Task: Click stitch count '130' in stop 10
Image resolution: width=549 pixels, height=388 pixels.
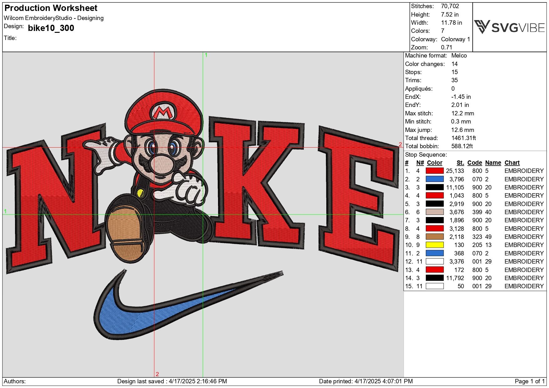Action: (x=459, y=245)
